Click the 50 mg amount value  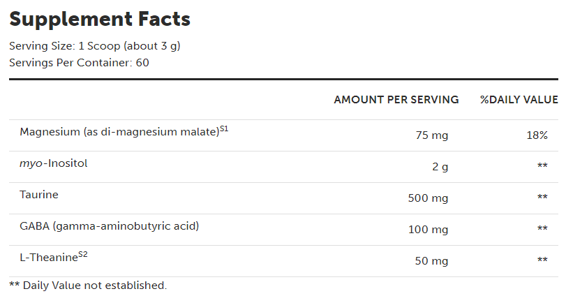coord(431,260)
